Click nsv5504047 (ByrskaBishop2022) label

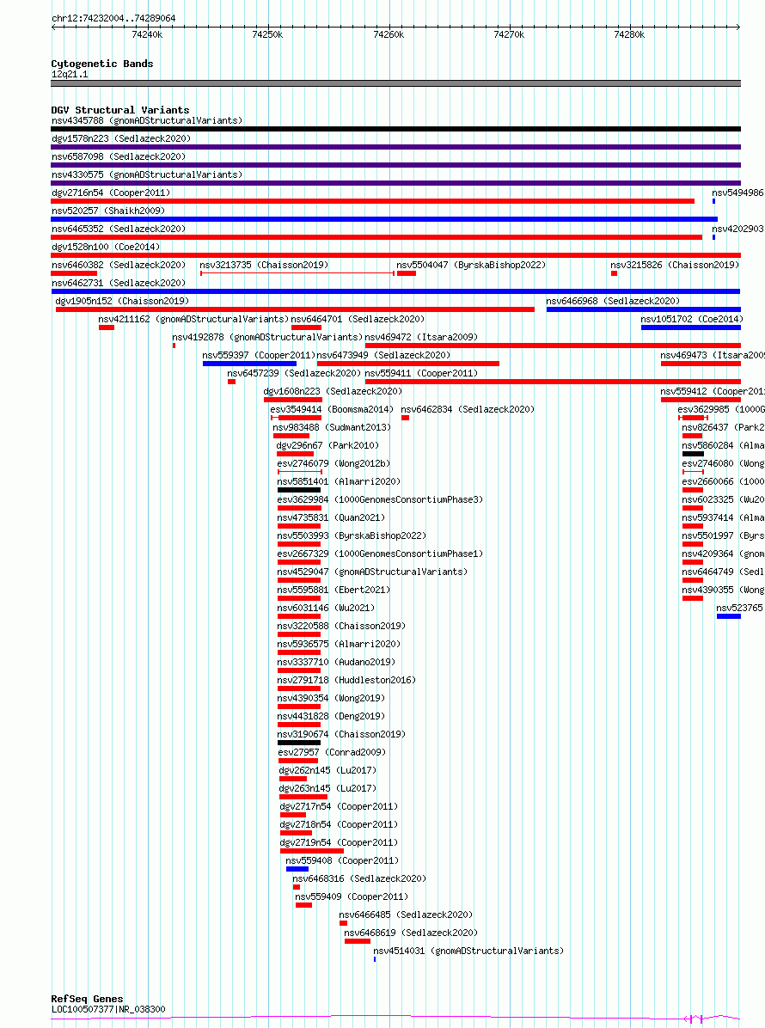tap(471, 265)
